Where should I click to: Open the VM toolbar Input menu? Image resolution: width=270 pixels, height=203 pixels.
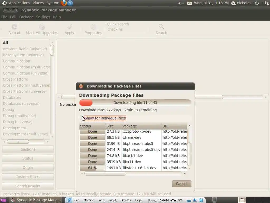[x=113, y=200]
